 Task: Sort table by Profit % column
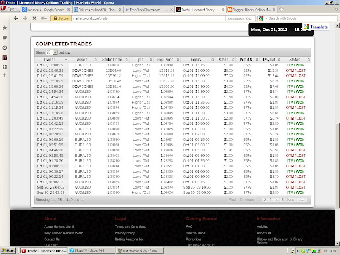click(248, 59)
